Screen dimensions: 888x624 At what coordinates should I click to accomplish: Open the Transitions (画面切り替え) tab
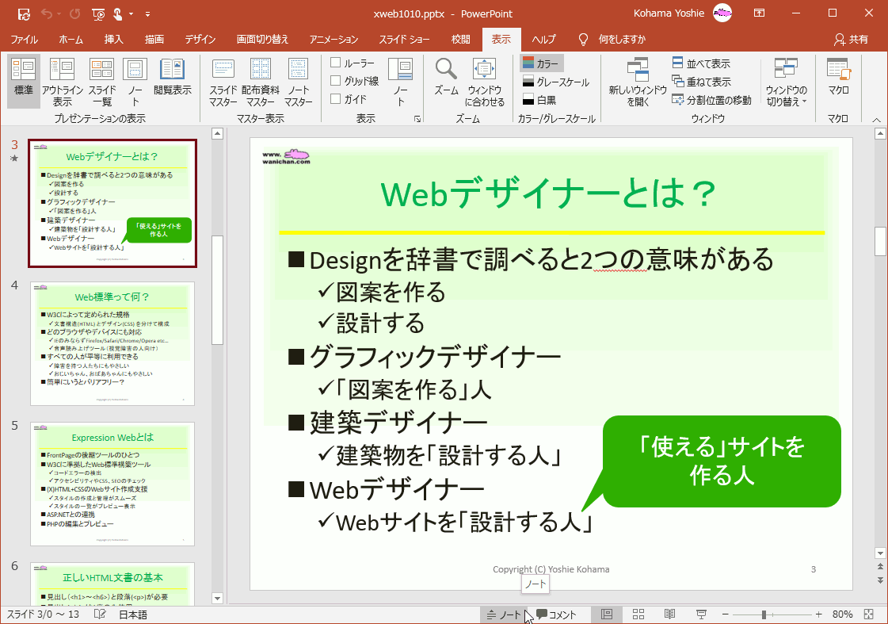point(262,39)
